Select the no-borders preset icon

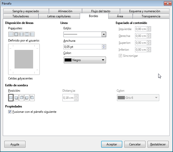coord(11,34)
